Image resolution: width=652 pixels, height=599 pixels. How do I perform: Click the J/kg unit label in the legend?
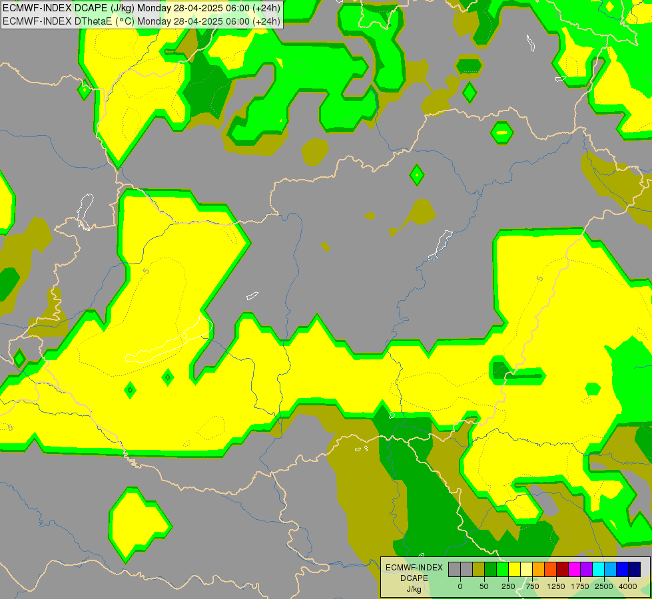414,589
